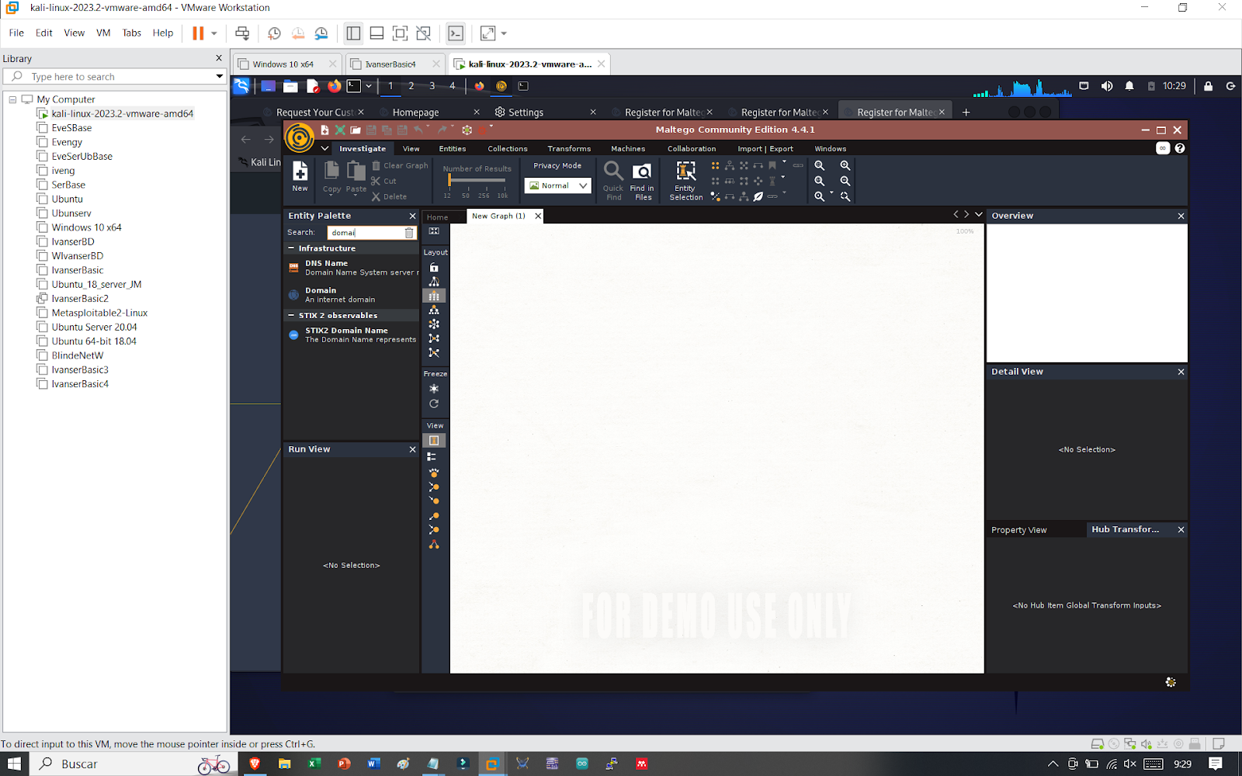Click the VMware enter full screen icon
This screenshot has width=1242, height=776.
(x=400, y=33)
